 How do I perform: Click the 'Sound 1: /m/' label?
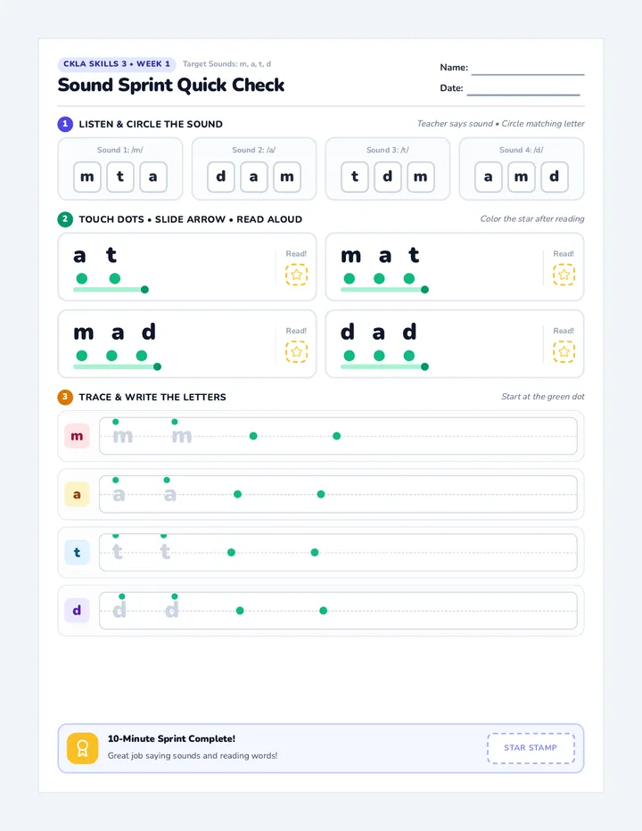click(120, 150)
